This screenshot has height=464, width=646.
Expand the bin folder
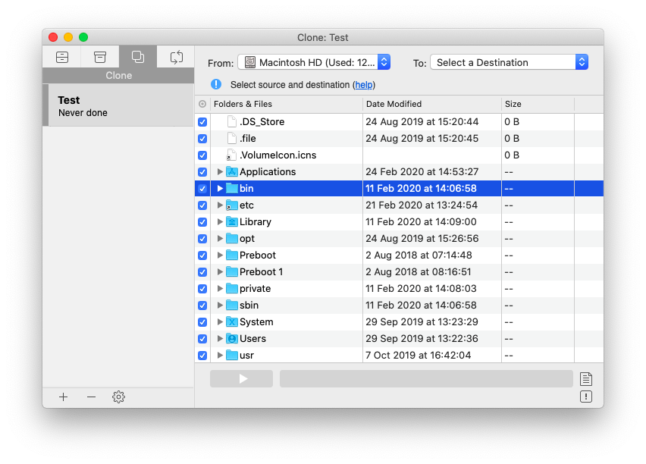tap(220, 188)
